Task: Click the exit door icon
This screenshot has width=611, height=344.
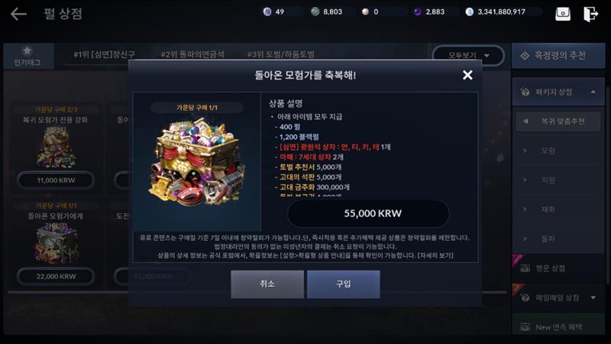Action: tap(590, 14)
